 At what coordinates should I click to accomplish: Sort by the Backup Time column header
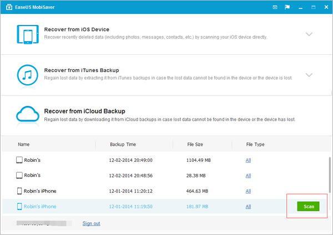tap(123, 144)
